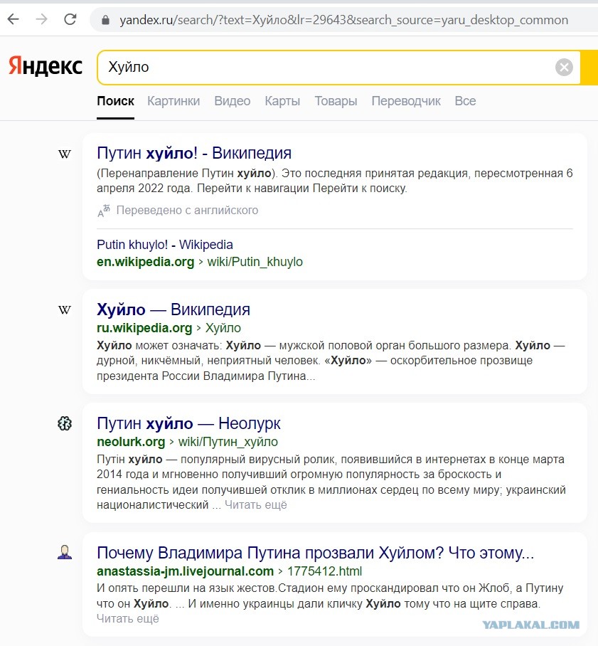Open the original Putin khuylo! - Wikipedia link

pyautogui.click(x=165, y=245)
